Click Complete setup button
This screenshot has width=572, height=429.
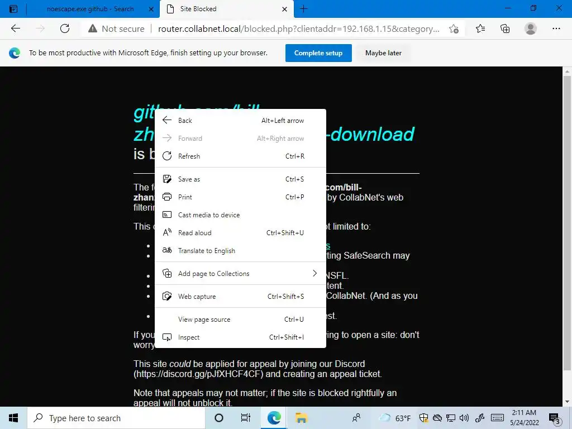pos(318,53)
